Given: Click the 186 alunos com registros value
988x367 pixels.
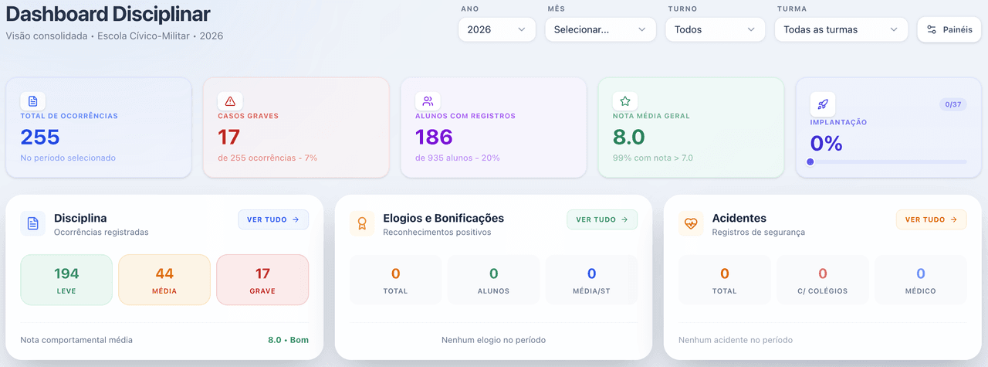Looking at the screenshot, I should click(434, 137).
